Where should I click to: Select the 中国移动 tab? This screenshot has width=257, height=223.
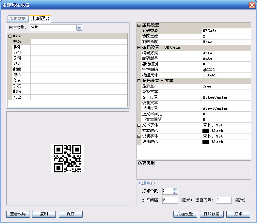[40, 18]
